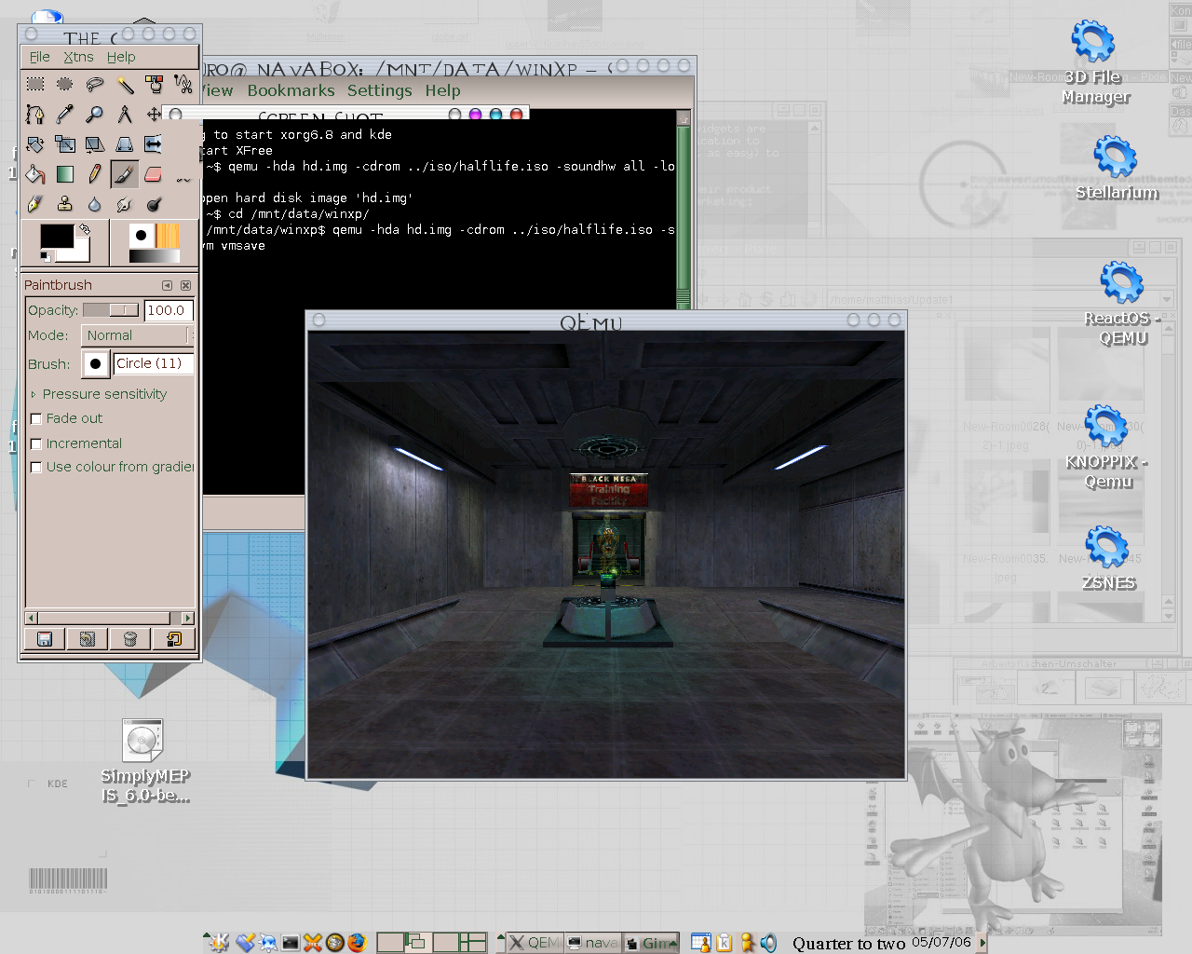Image resolution: width=1192 pixels, height=954 pixels.
Task: Open Settings menu in the Konsole window
Action: pyautogui.click(x=379, y=90)
